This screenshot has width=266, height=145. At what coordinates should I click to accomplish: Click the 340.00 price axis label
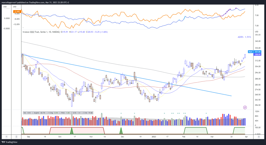257,41
